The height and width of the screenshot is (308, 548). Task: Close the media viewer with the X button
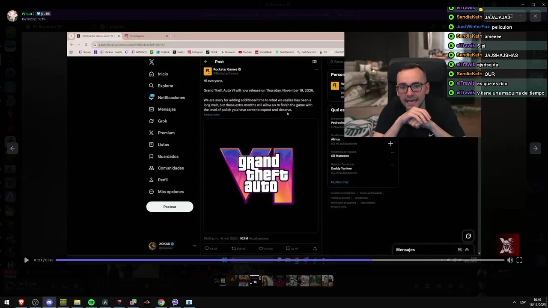(x=535, y=16)
